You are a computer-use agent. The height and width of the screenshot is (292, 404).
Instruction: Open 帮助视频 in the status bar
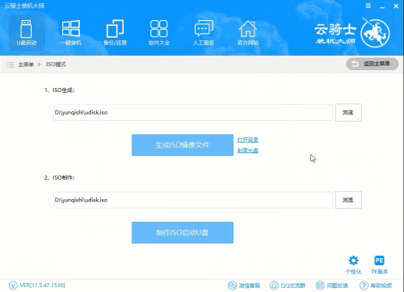point(376,286)
